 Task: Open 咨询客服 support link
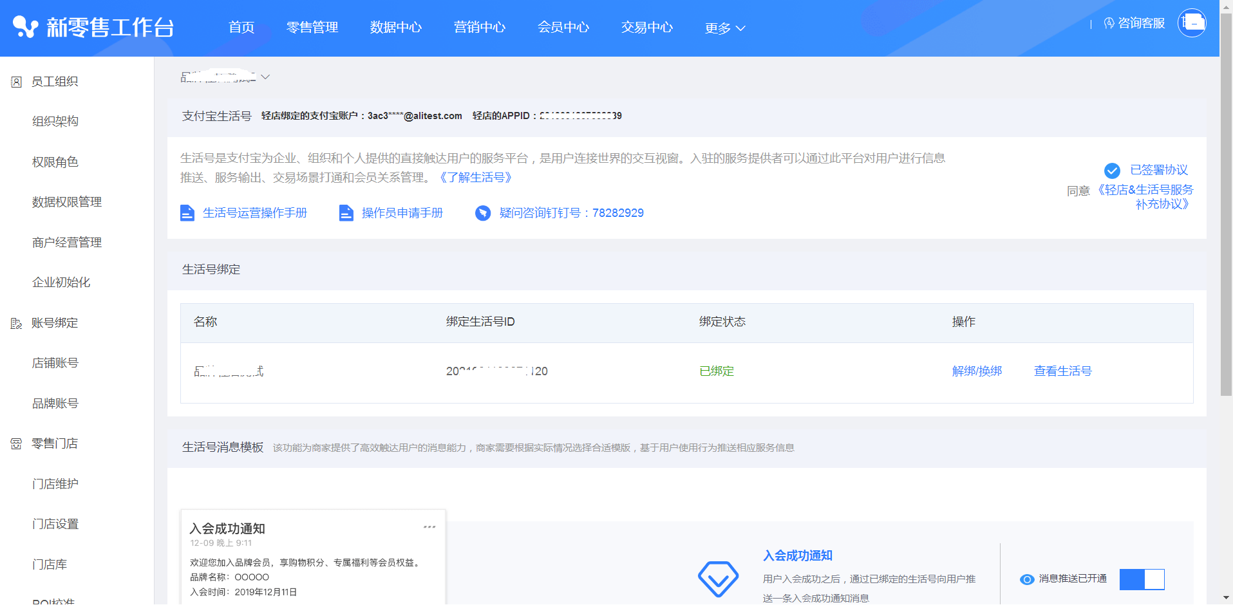pyautogui.click(x=1141, y=23)
